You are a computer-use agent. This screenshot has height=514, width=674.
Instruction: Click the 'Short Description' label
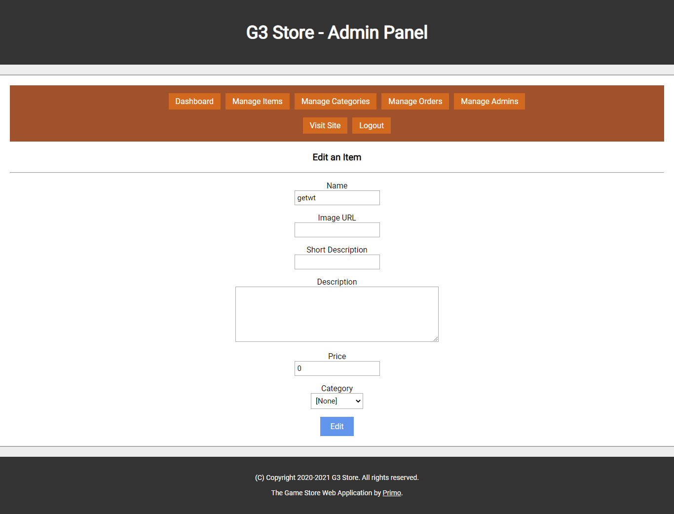[x=337, y=250]
